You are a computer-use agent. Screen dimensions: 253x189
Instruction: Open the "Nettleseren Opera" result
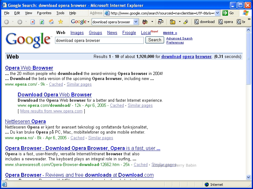(26, 121)
